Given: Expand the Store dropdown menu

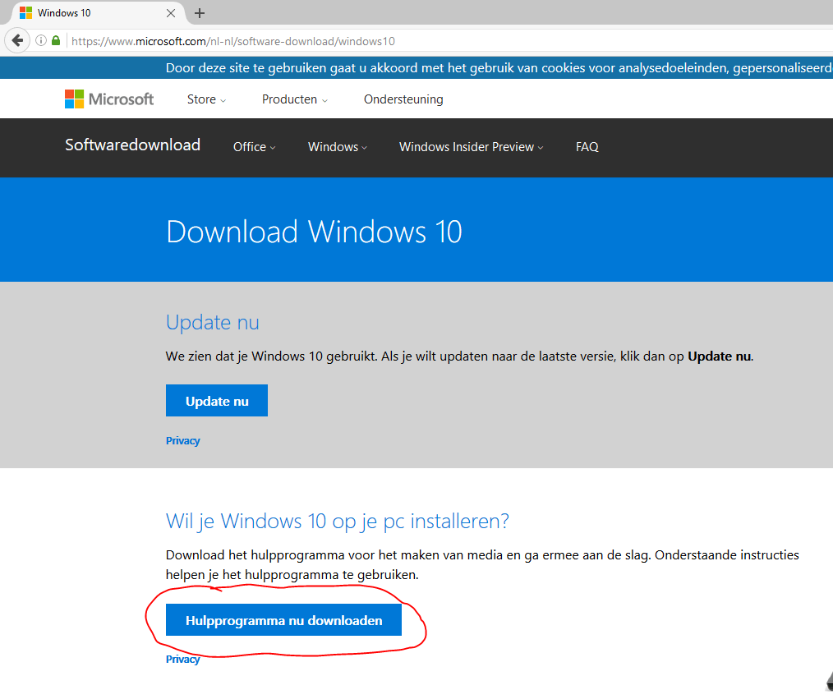Looking at the screenshot, I should coord(206,99).
